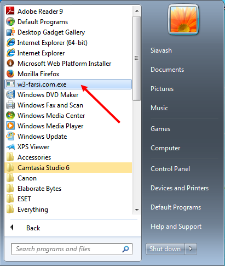225x266 pixels.
Task: Click the scrollbar down arrow
Action: coord(137,210)
